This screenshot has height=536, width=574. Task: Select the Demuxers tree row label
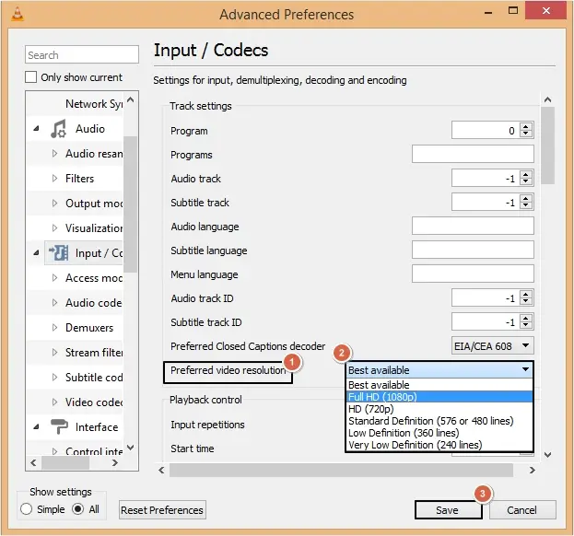click(89, 328)
